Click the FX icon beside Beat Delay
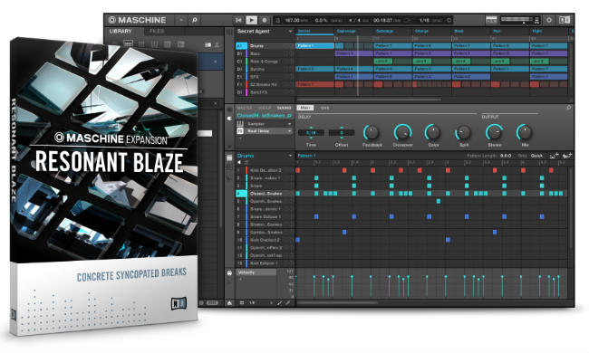 (240, 131)
